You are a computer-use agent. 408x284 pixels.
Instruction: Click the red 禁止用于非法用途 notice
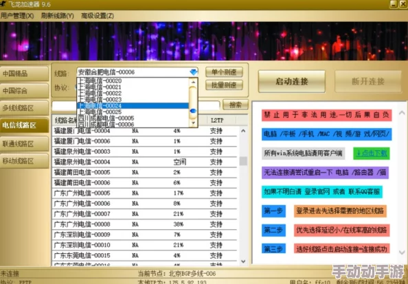[x=326, y=115]
